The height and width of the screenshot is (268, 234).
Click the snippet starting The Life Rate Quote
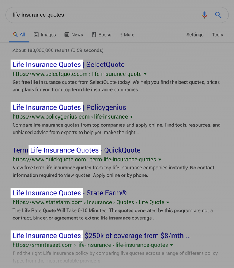pyautogui.click(x=113, y=214)
